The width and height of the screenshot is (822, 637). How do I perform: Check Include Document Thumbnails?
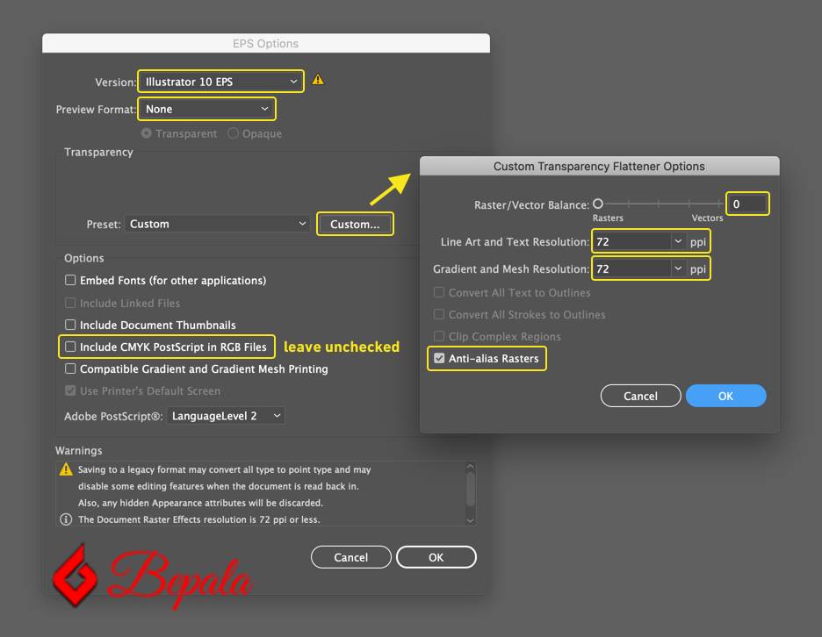70,324
